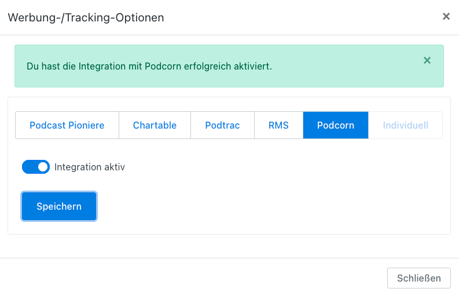The width and height of the screenshot is (459, 296).
Task: Dismiss the green Podcorn success alert
Action: click(x=427, y=60)
